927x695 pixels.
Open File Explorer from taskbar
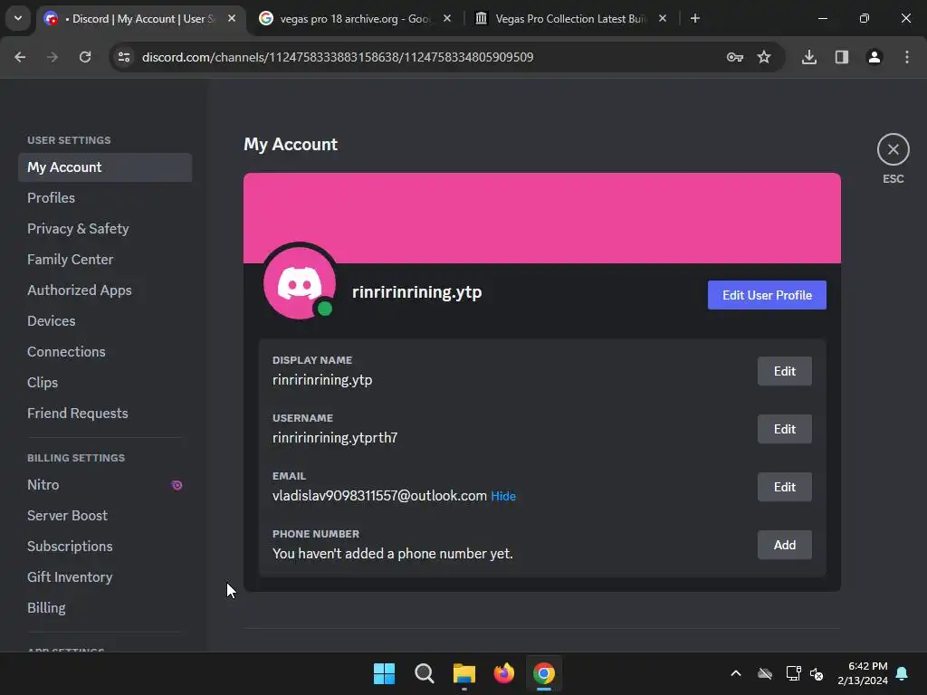[464, 673]
